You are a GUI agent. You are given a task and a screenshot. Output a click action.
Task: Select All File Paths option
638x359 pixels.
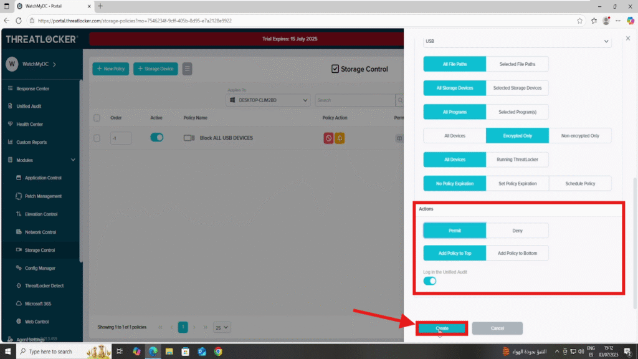454,64
